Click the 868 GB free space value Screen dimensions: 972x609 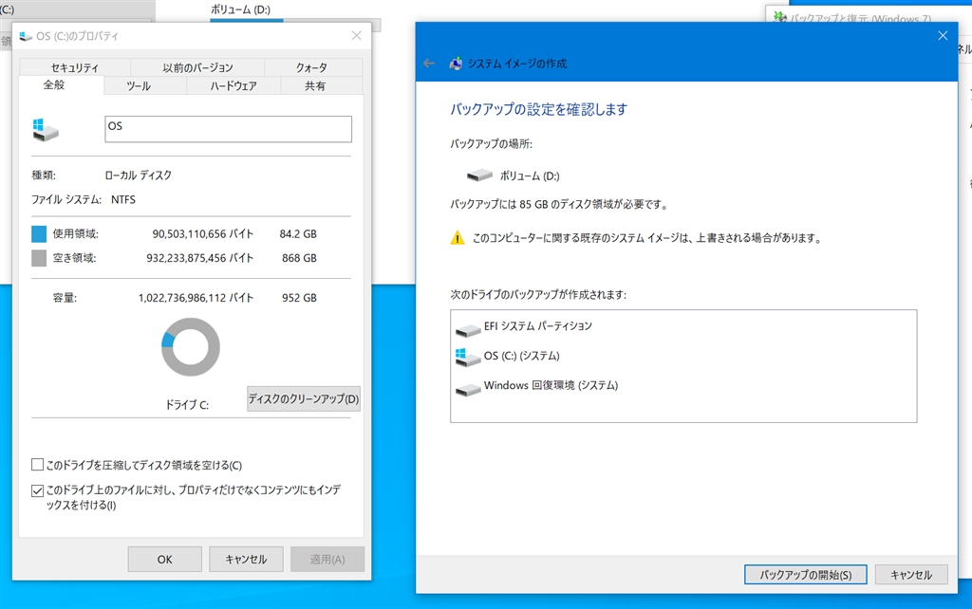point(299,258)
